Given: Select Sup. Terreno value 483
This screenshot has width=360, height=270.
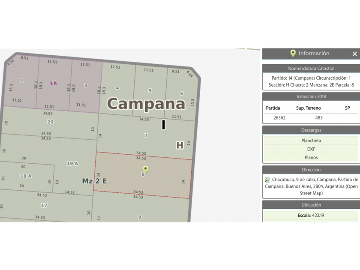Looking at the screenshot, I should click(319, 118).
